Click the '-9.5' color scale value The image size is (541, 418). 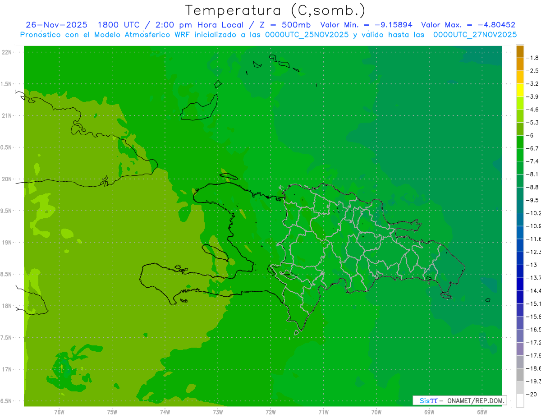pos(533,200)
